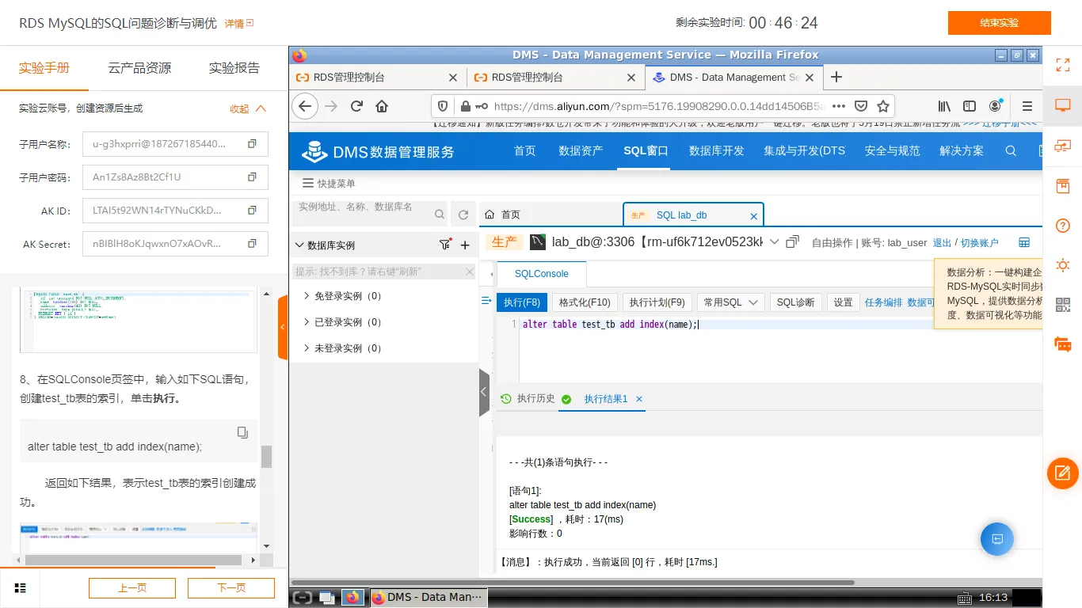Close the SQL lab_db tab
Screen dimensions: 1082x608
click(754, 215)
